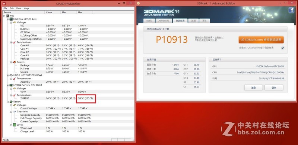
Task: Click the green Levels icon under Battery
Action: coord(15,125)
